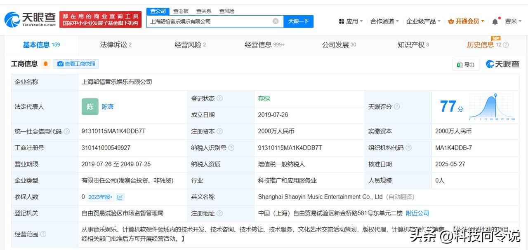
Task: Expand the 企业级产品 dropdown
Action: click(423, 21)
